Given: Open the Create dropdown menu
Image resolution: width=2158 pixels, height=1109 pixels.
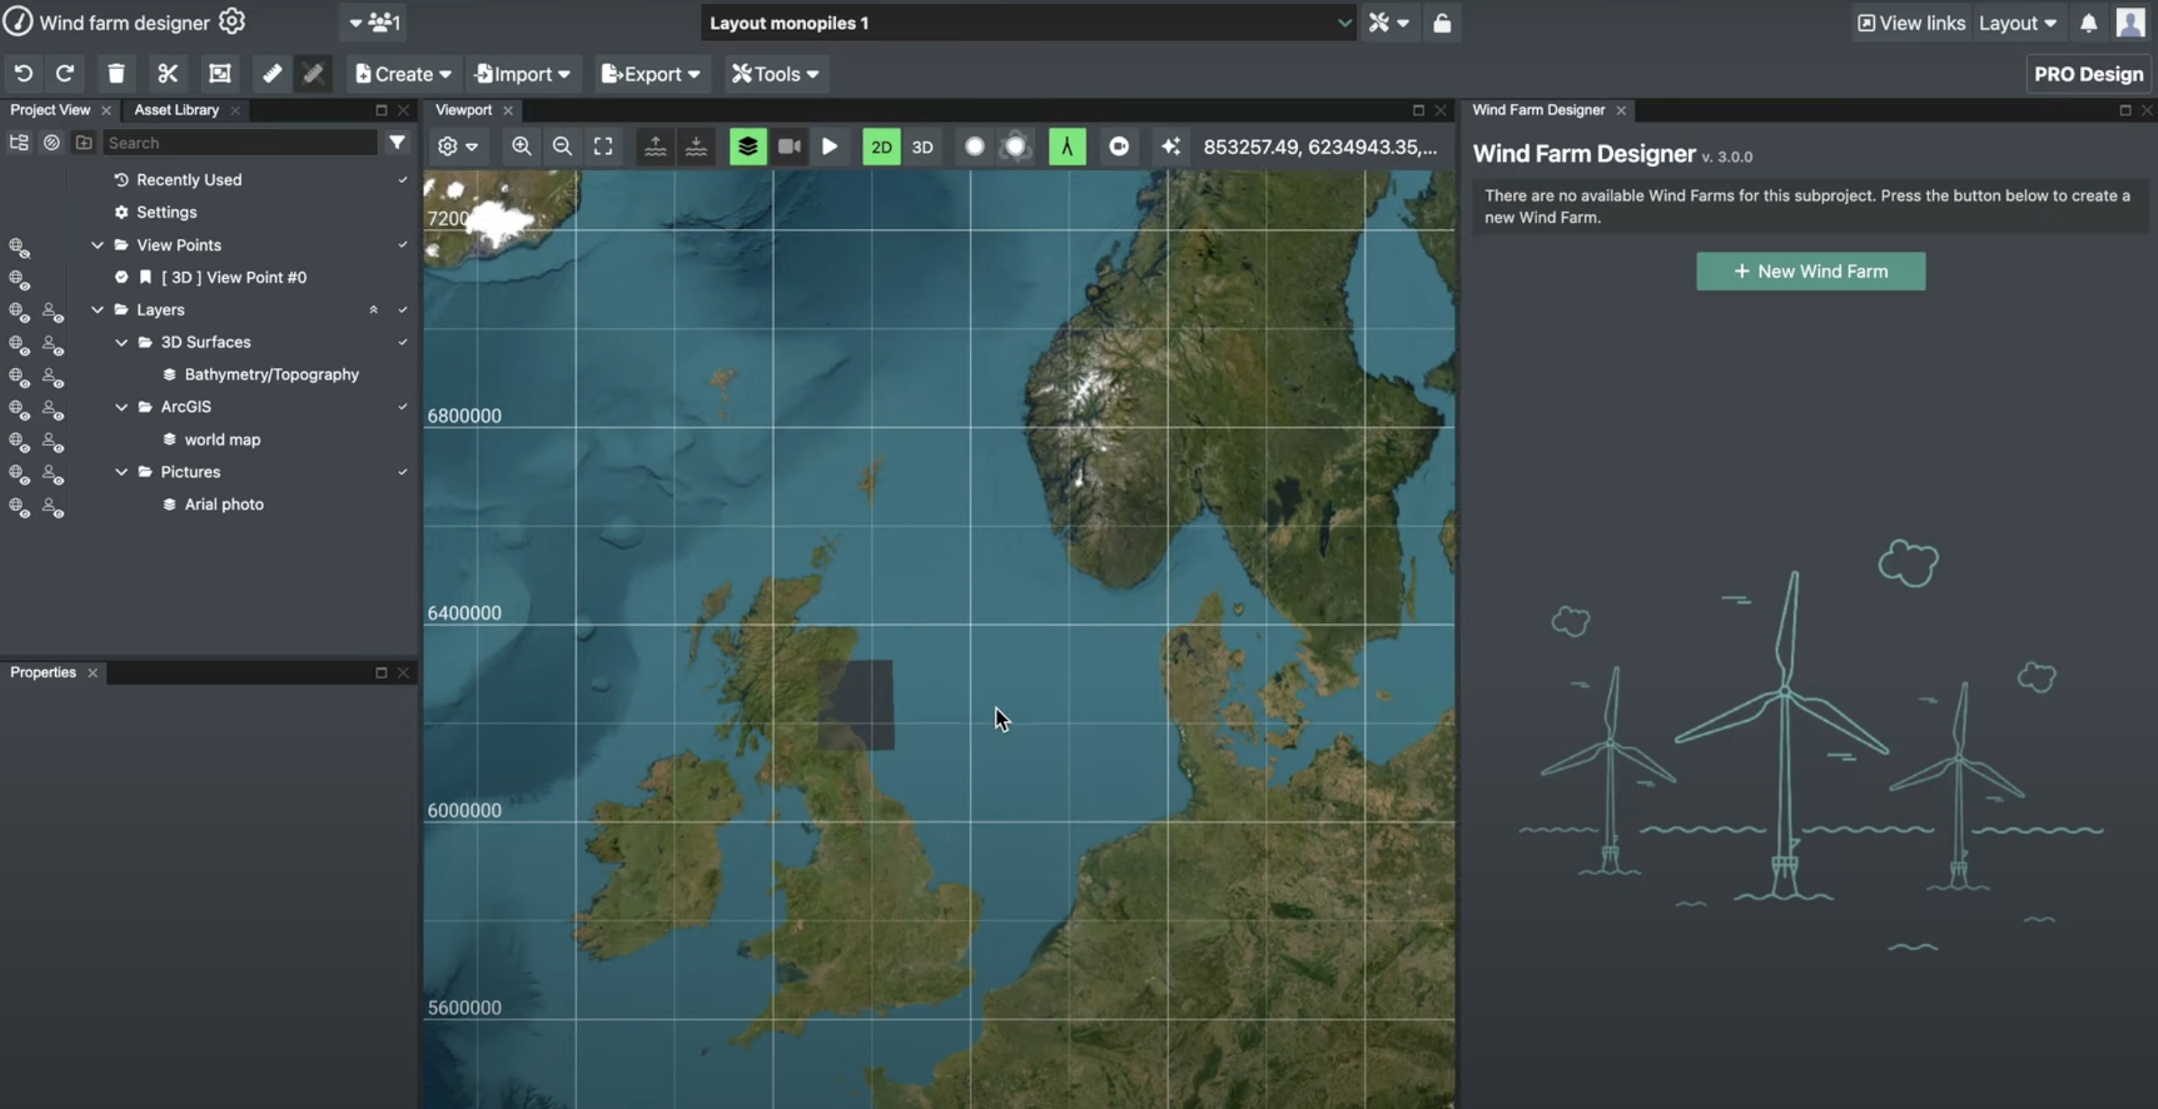Looking at the screenshot, I should pyautogui.click(x=403, y=74).
